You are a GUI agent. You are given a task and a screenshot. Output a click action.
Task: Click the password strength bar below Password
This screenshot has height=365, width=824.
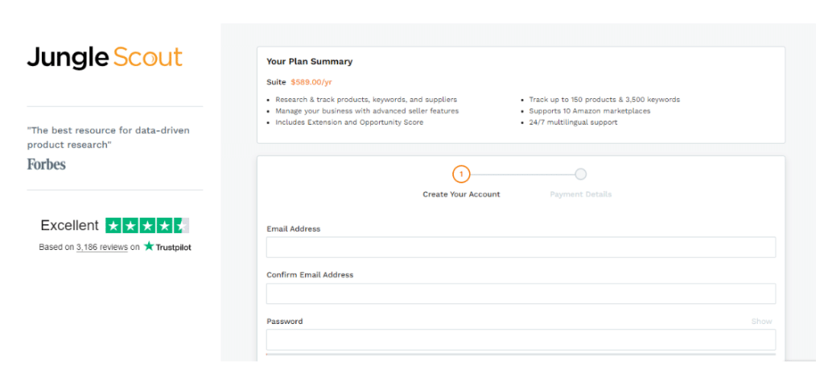(x=521, y=354)
